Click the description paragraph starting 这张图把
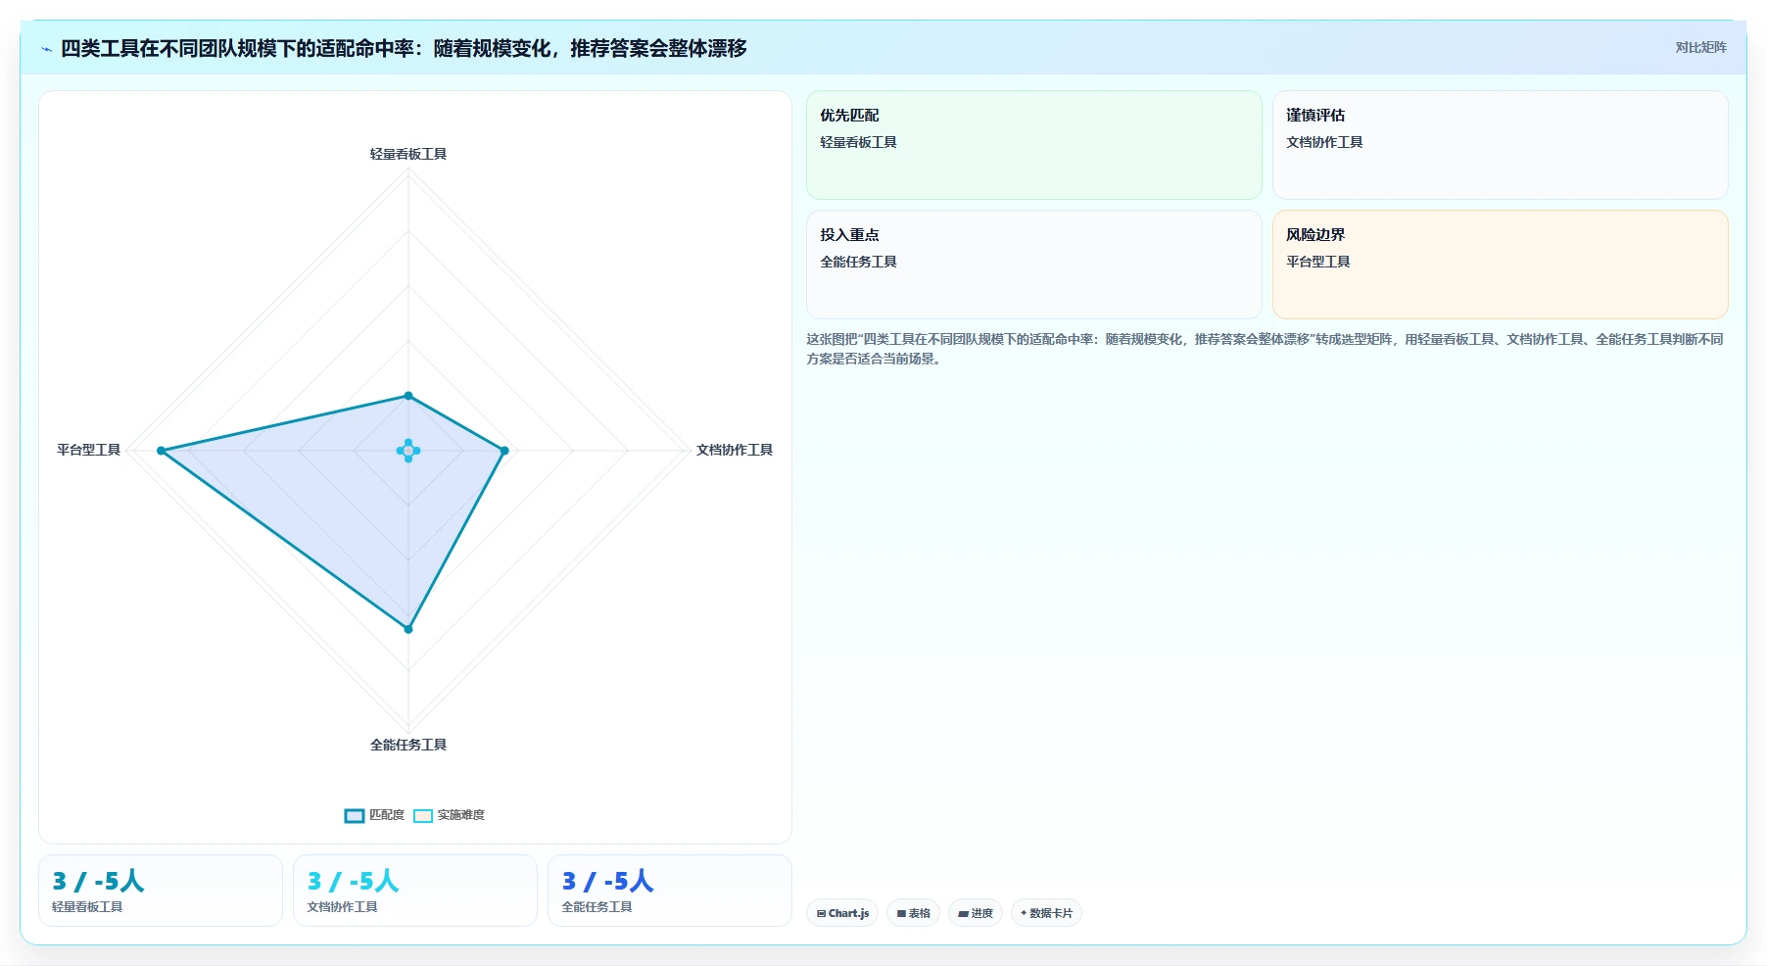The width and height of the screenshot is (1767, 966). click(1265, 349)
